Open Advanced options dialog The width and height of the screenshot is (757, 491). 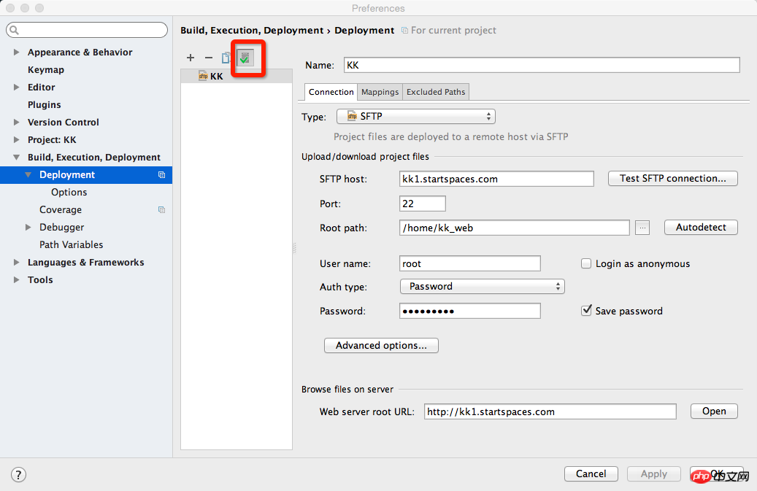point(381,345)
